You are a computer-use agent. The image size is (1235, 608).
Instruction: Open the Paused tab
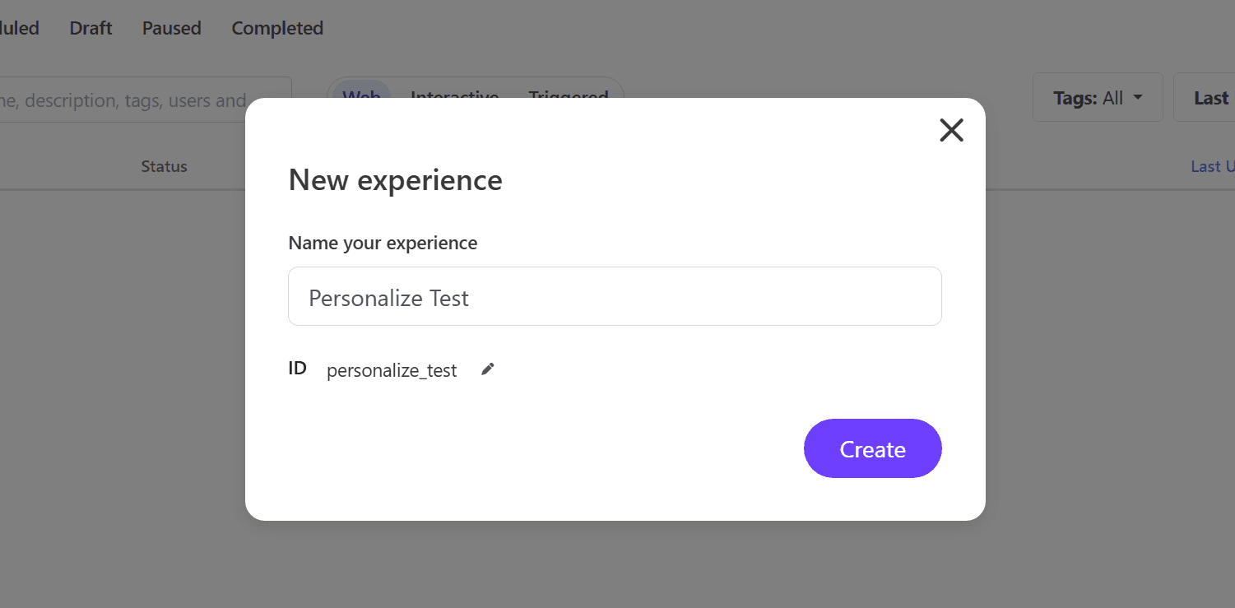pyautogui.click(x=171, y=28)
